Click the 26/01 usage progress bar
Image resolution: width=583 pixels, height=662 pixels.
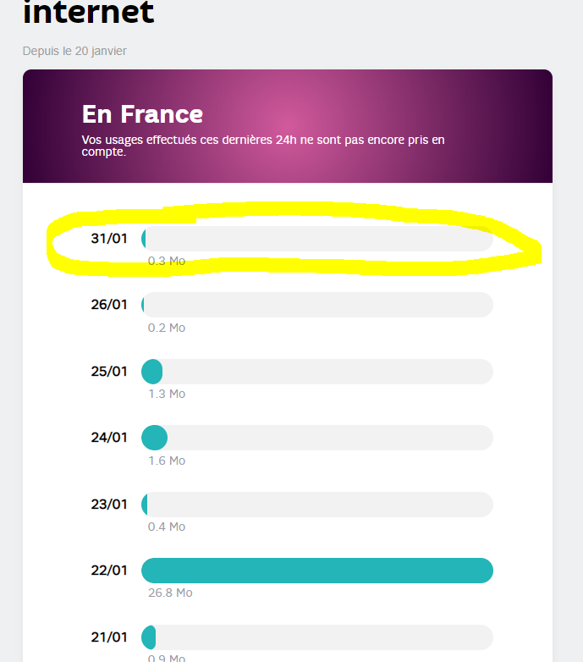click(317, 305)
